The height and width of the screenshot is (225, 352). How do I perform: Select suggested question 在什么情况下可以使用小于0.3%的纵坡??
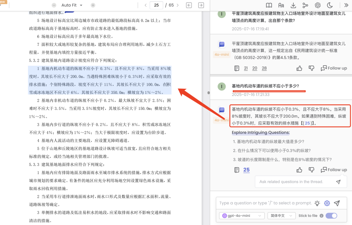(x=272, y=150)
